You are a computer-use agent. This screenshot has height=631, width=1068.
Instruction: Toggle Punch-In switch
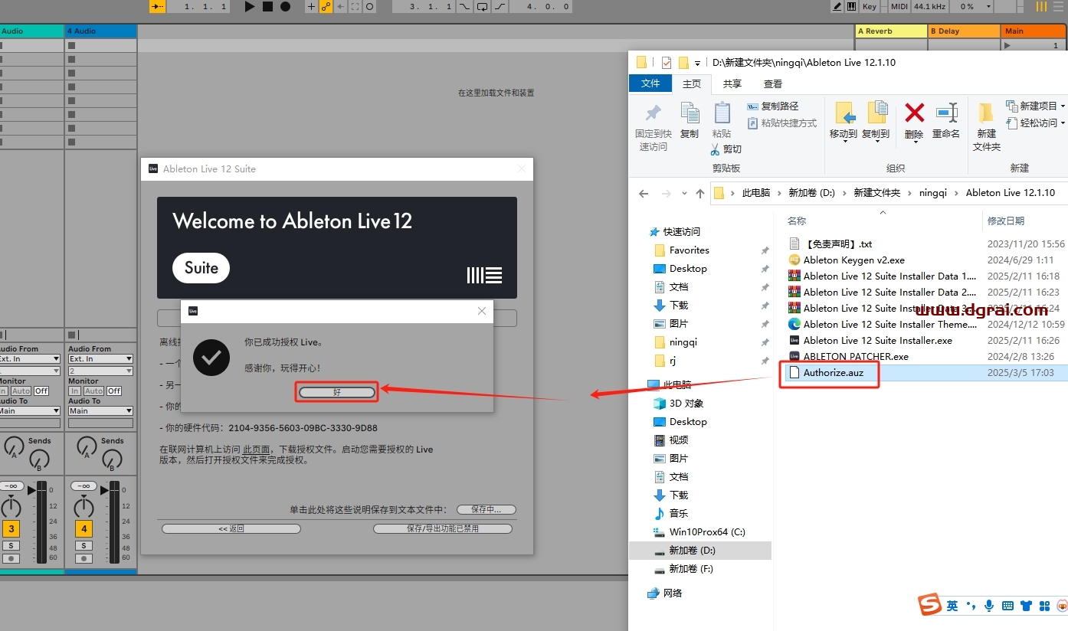465,6
